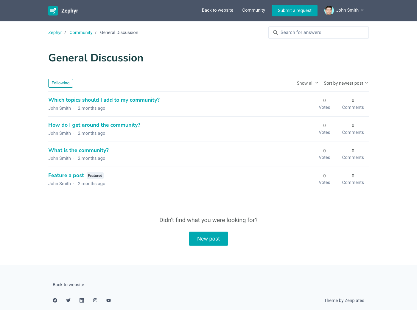Click the New post button
This screenshot has height=310, width=417.
[208, 239]
